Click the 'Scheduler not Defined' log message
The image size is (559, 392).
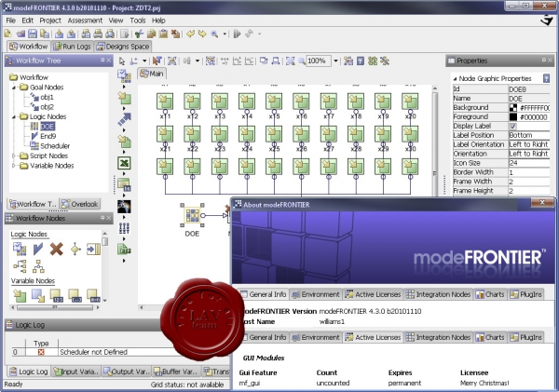coord(93,352)
